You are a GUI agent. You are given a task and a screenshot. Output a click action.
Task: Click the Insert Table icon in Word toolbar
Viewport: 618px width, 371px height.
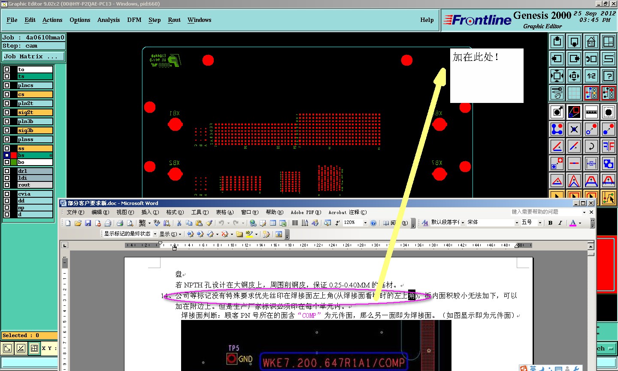point(273,223)
